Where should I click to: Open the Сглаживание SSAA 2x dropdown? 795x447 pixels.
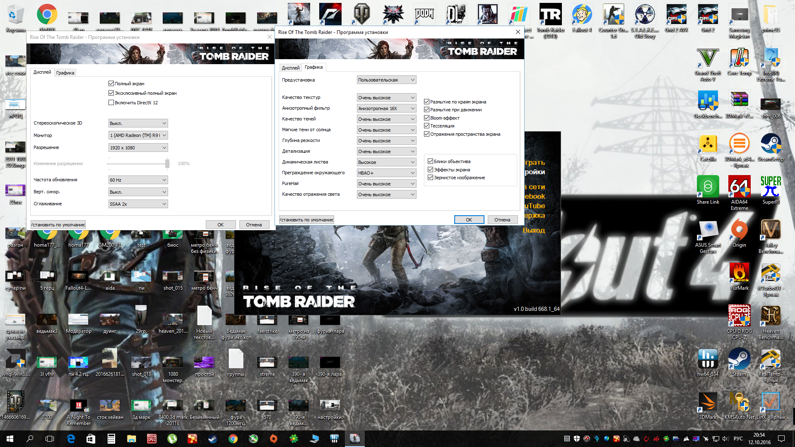[138, 204]
